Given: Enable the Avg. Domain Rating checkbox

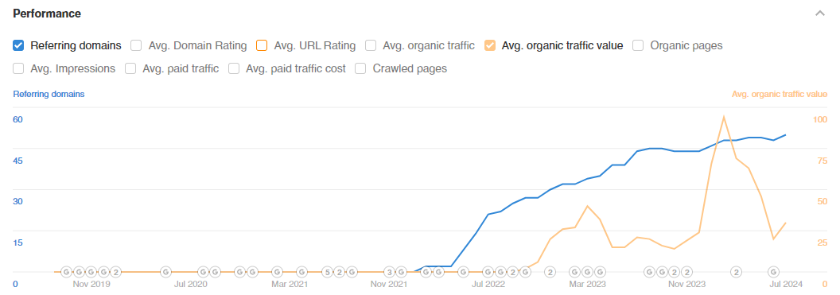Looking at the screenshot, I should 136,45.
